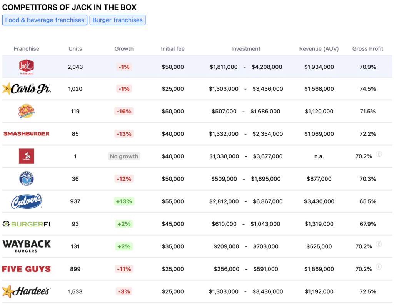Screen dimensions: 394x308
Task: Click the Culver's logo
Action: pos(27,201)
